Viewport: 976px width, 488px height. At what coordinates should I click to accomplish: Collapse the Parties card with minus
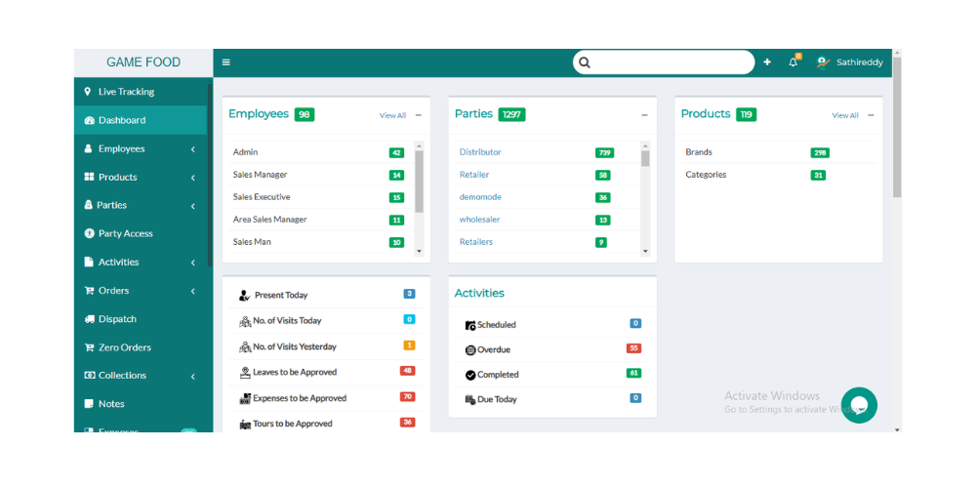coord(644,115)
